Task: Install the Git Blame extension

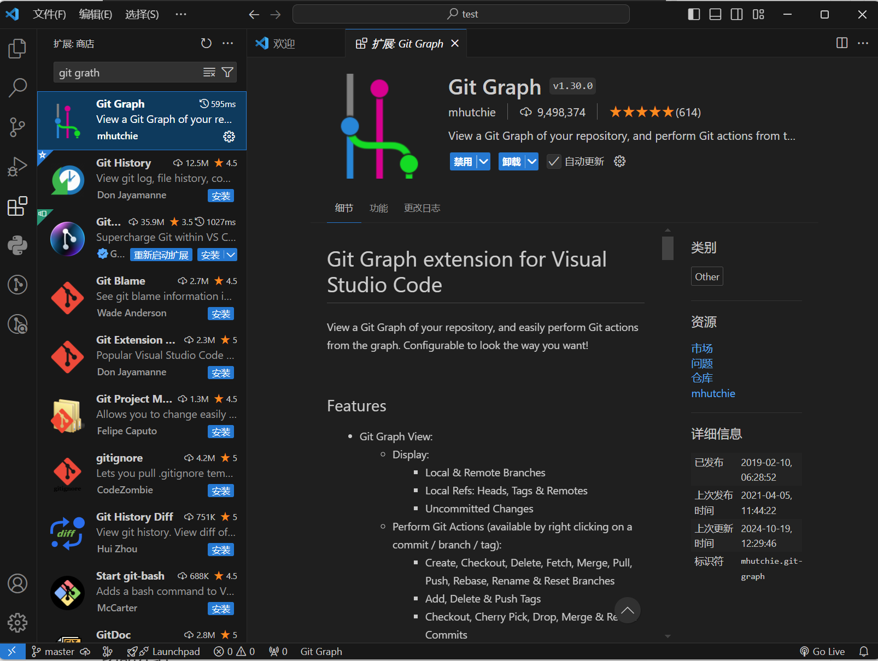Action: pyautogui.click(x=221, y=314)
